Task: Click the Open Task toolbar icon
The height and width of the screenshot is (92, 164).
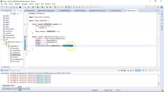Action: [x=58, y=7]
